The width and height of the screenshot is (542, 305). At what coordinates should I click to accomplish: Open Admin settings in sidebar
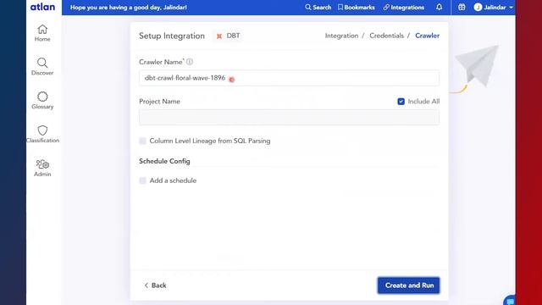(x=42, y=168)
